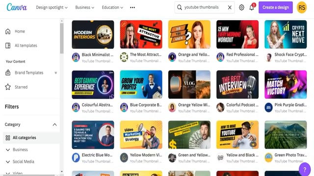Click the Filters heading text

tap(12, 107)
